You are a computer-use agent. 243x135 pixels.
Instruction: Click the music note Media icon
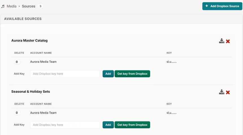tap(3, 6)
